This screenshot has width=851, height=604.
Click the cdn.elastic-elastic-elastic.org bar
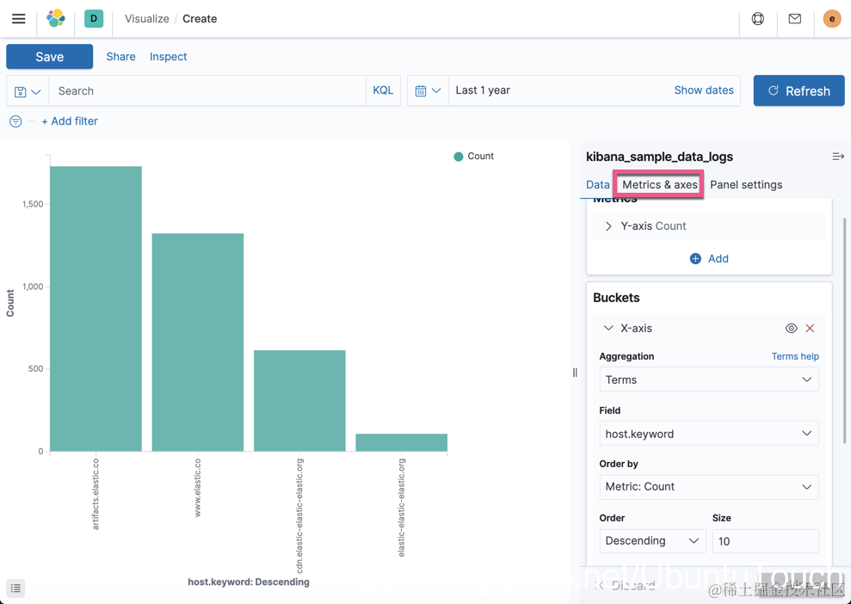click(299, 400)
